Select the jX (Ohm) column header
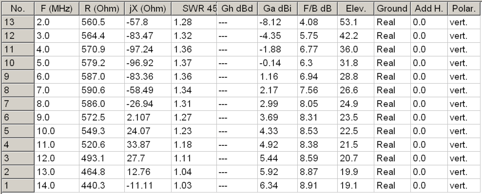 pos(148,9)
